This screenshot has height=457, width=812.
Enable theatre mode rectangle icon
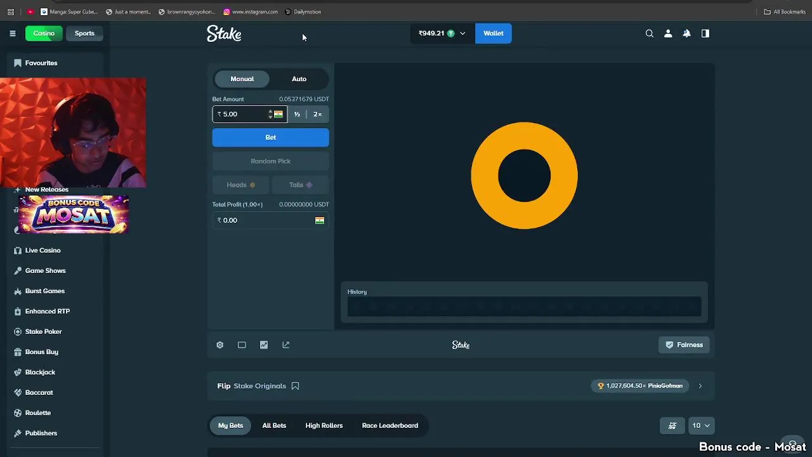(242, 345)
